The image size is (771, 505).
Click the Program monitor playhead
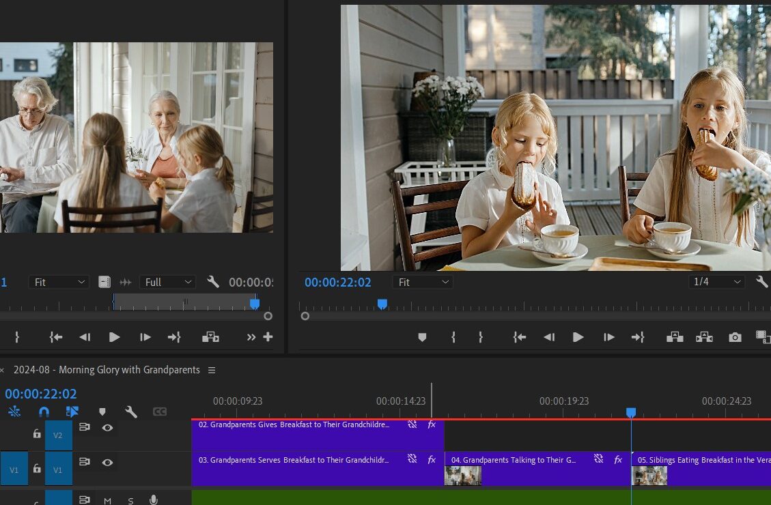[382, 304]
